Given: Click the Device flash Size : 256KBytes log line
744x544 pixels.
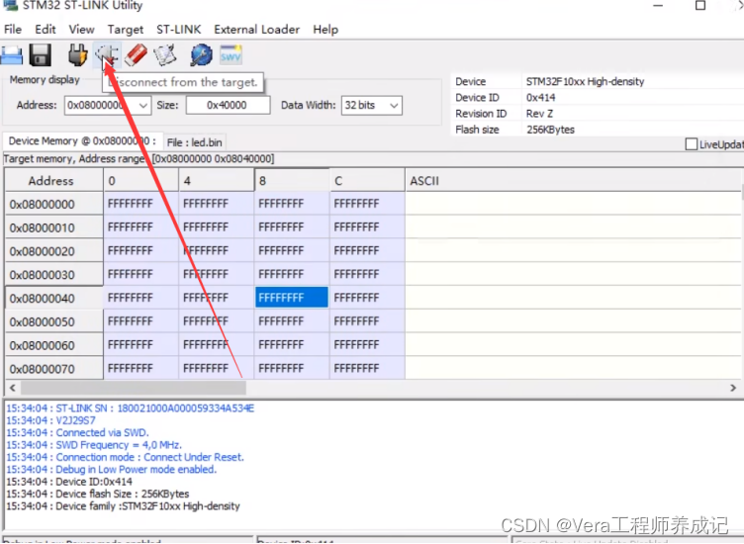Looking at the screenshot, I should coord(97,495).
